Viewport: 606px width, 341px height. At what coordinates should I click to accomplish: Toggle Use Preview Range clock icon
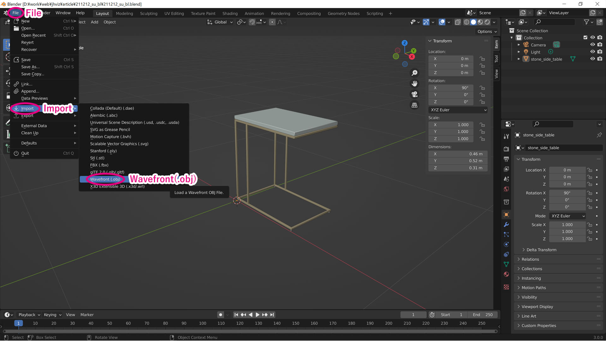(432, 315)
